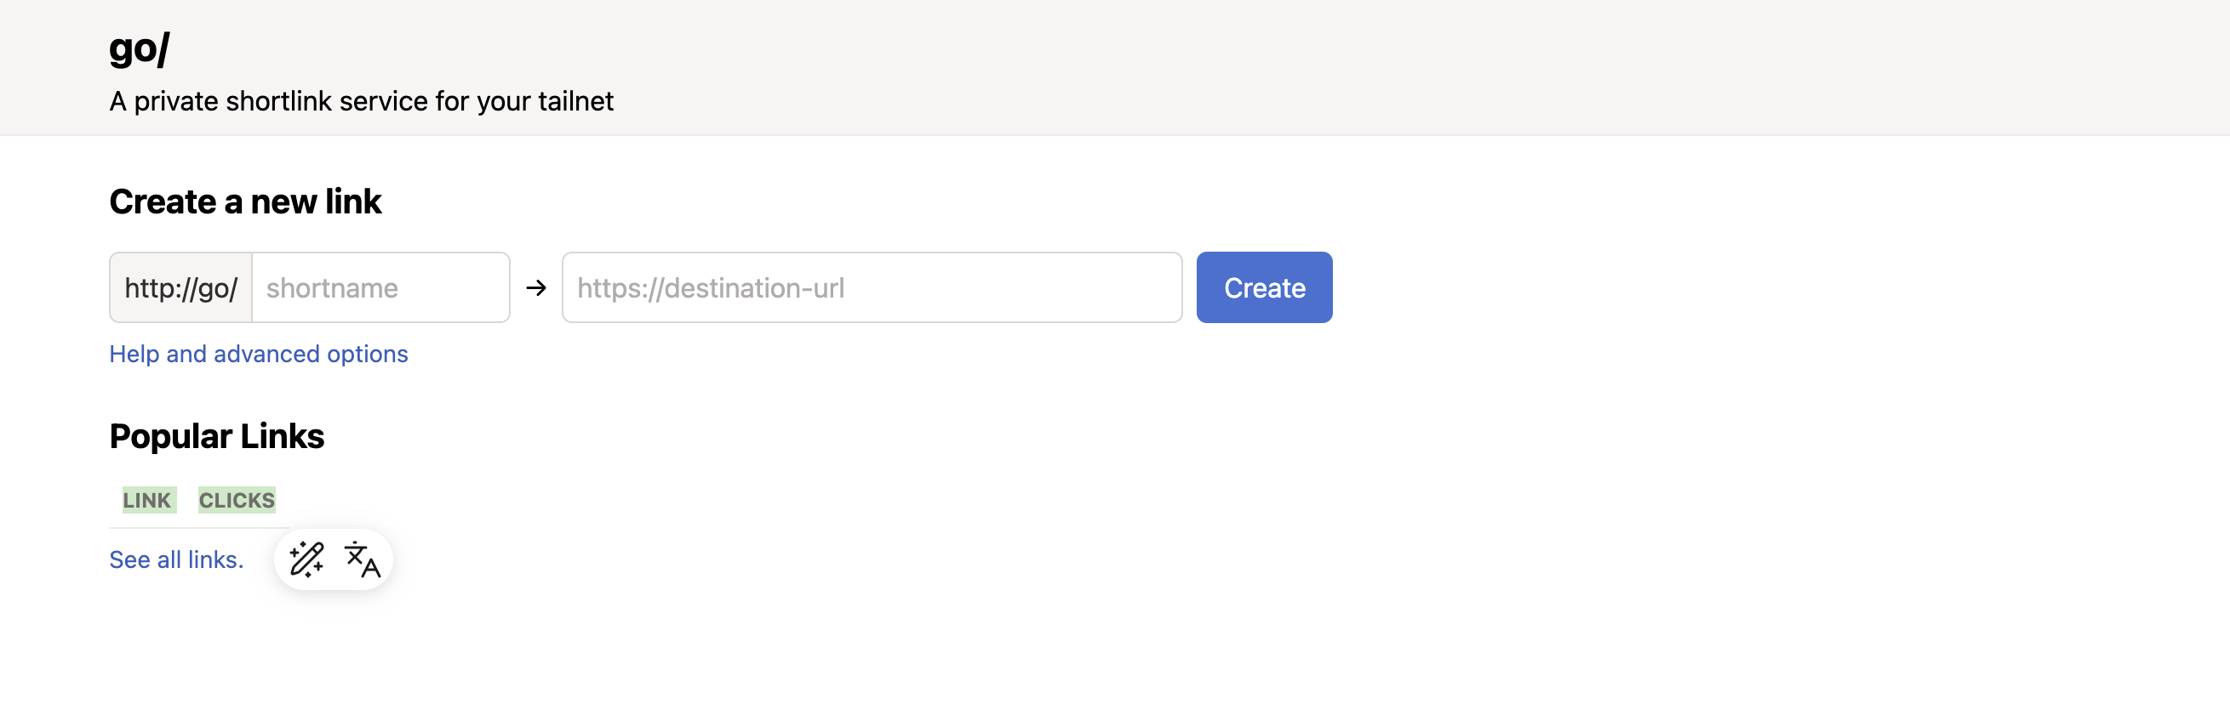Screen dimensions: 2230x704
Task: Click the go/ site title
Action: 140,48
